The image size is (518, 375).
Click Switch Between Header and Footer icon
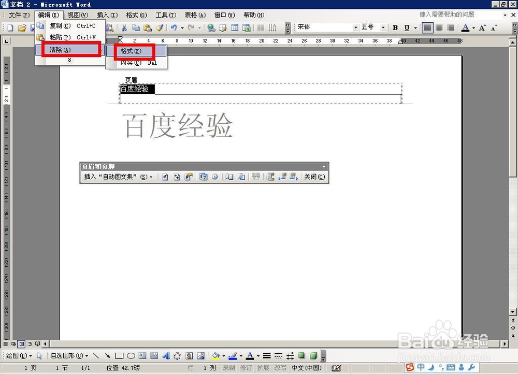click(x=270, y=177)
